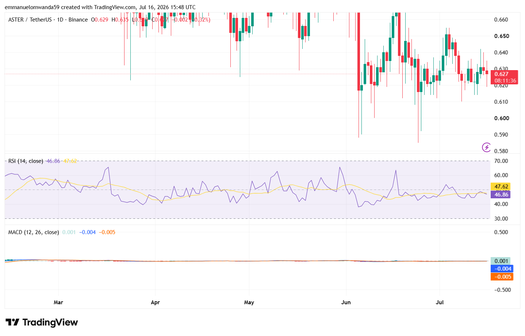Click the blue -0.004 MACD axis label
525x336 pixels.
click(502, 269)
